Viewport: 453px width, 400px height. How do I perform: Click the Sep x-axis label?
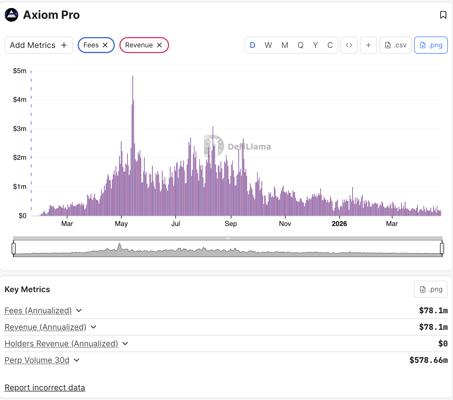pos(231,224)
